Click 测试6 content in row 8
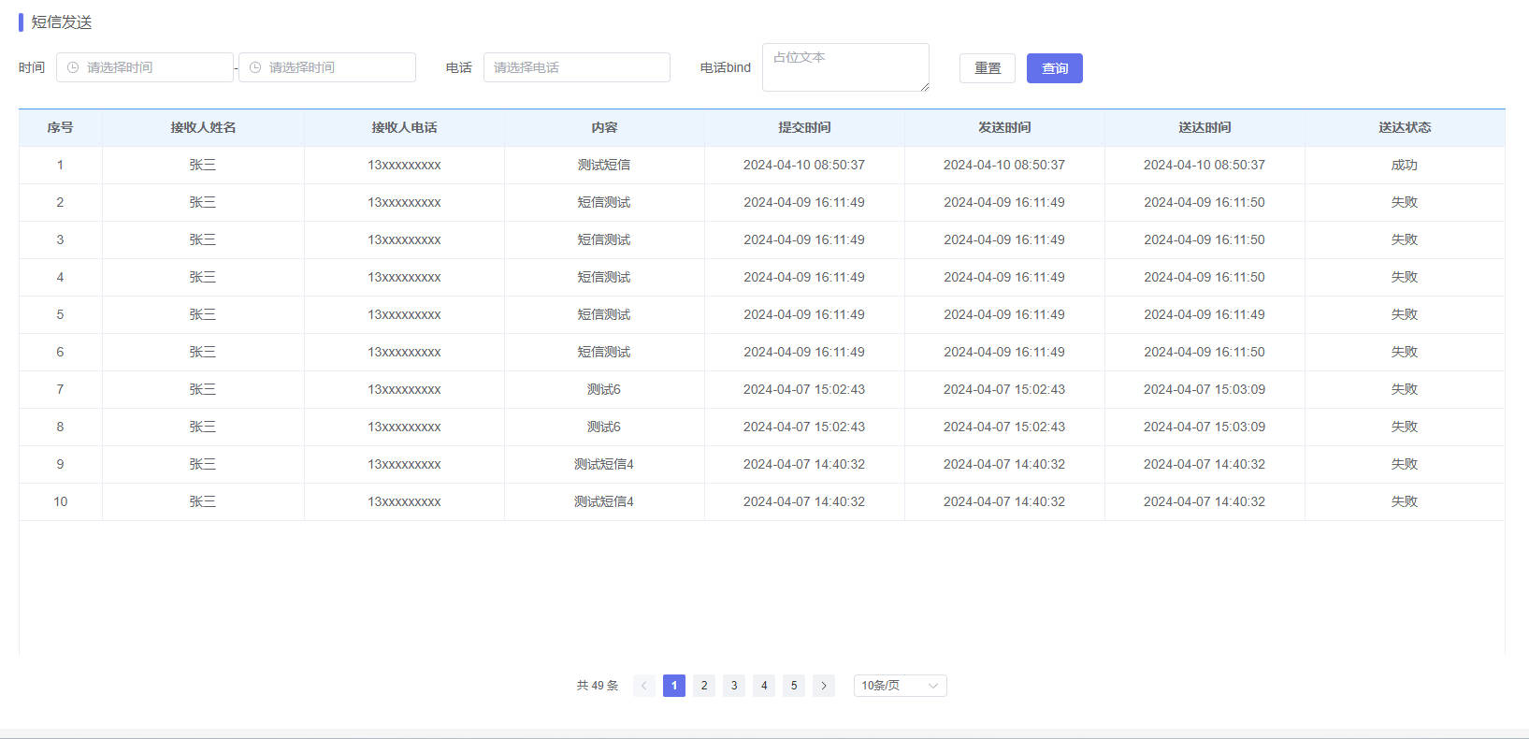1529x739 pixels. pyautogui.click(x=604, y=427)
